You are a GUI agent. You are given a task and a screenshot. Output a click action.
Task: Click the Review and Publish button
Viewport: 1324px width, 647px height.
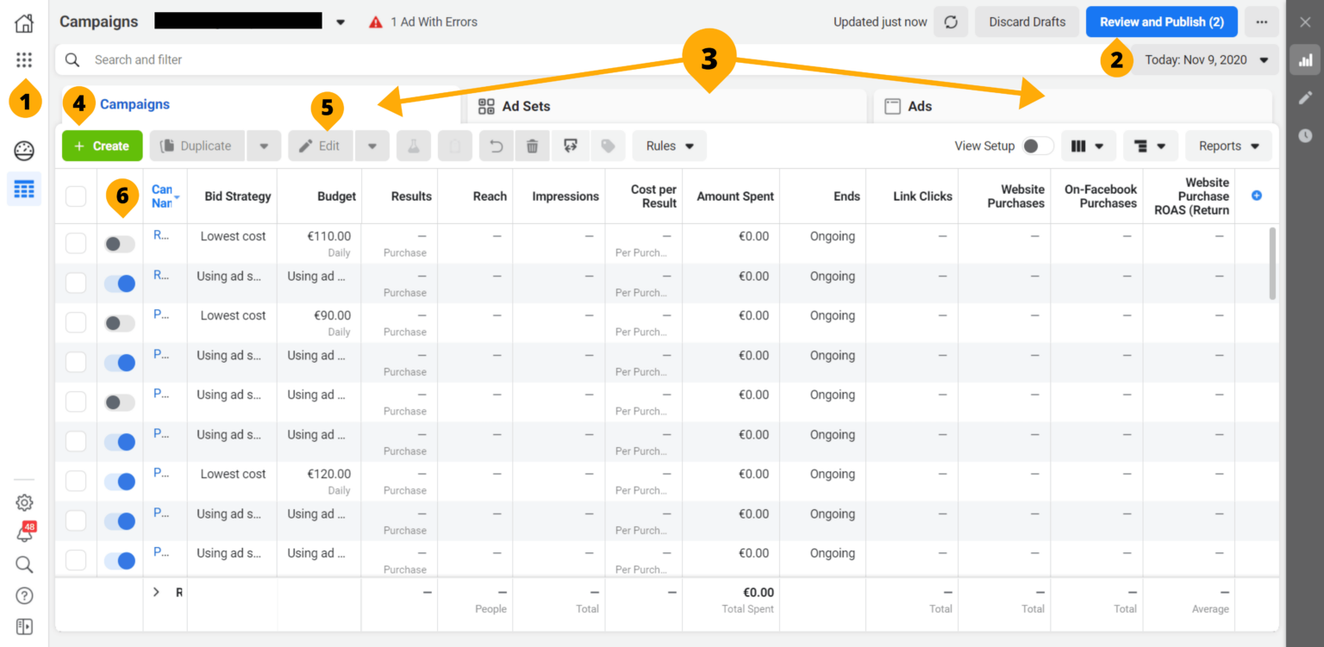[1161, 22]
